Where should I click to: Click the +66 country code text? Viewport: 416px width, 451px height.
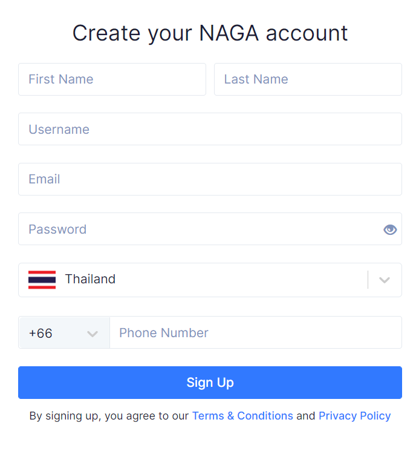coord(41,334)
